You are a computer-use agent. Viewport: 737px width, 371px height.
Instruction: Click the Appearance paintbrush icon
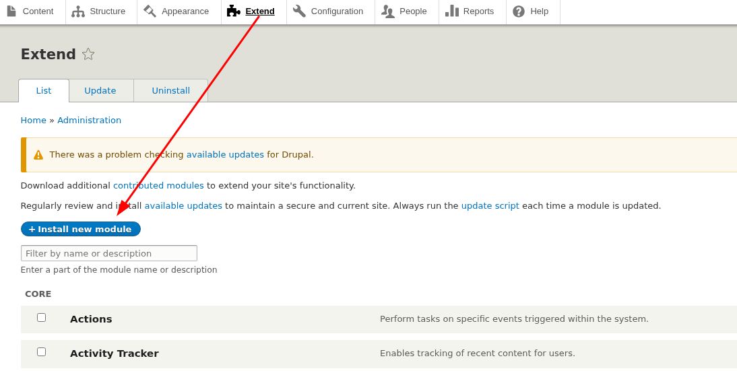click(x=150, y=11)
